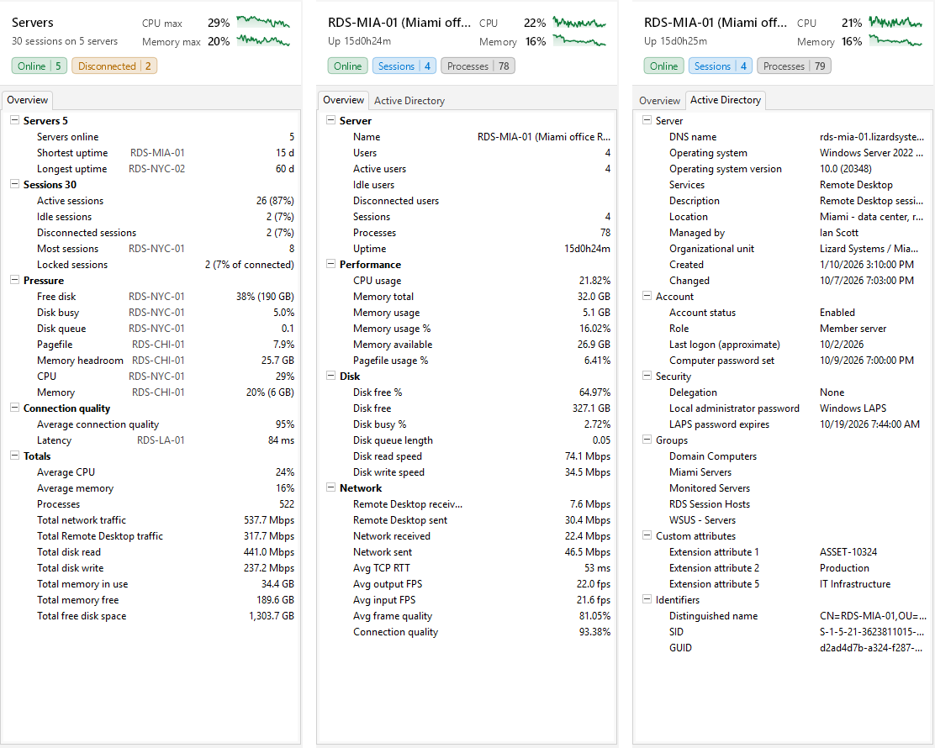Switch to Active Directory tab in the middle panel

[409, 101]
